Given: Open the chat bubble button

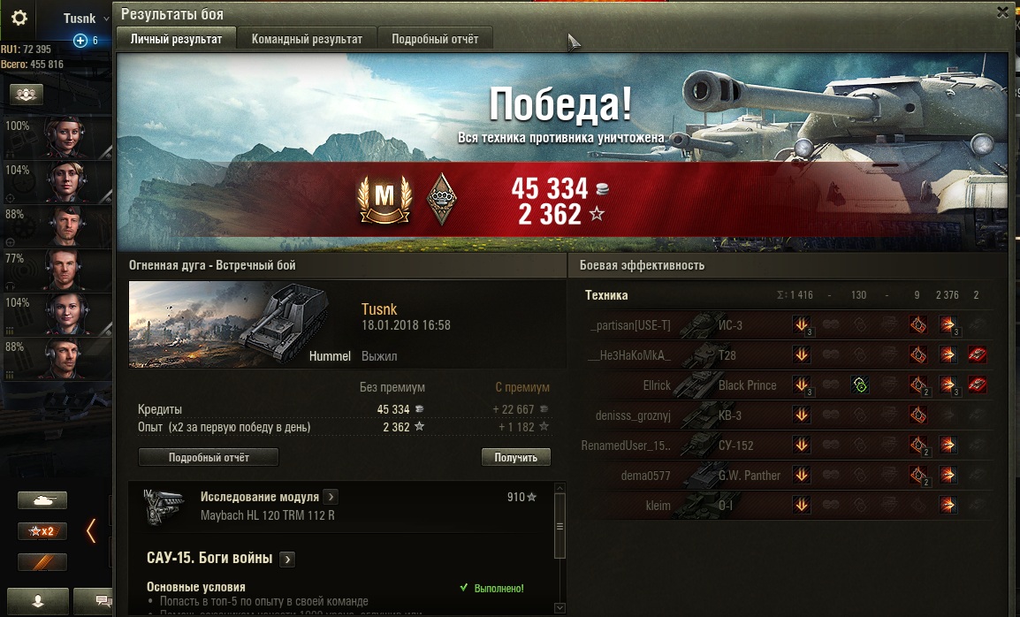Looking at the screenshot, I should 97,601.
